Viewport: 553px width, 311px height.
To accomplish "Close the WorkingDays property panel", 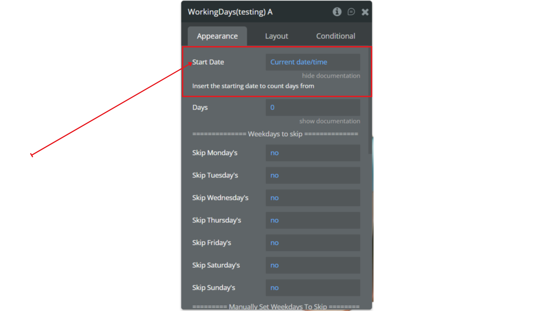I will (x=365, y=12).
